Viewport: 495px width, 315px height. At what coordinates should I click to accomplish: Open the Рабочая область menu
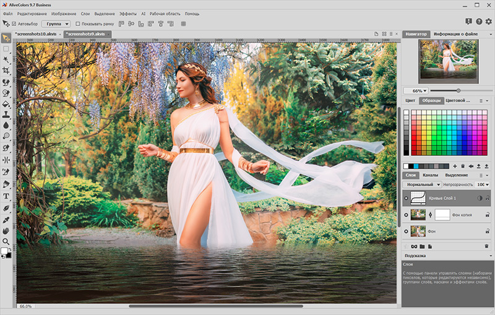(x=165, y=14)
